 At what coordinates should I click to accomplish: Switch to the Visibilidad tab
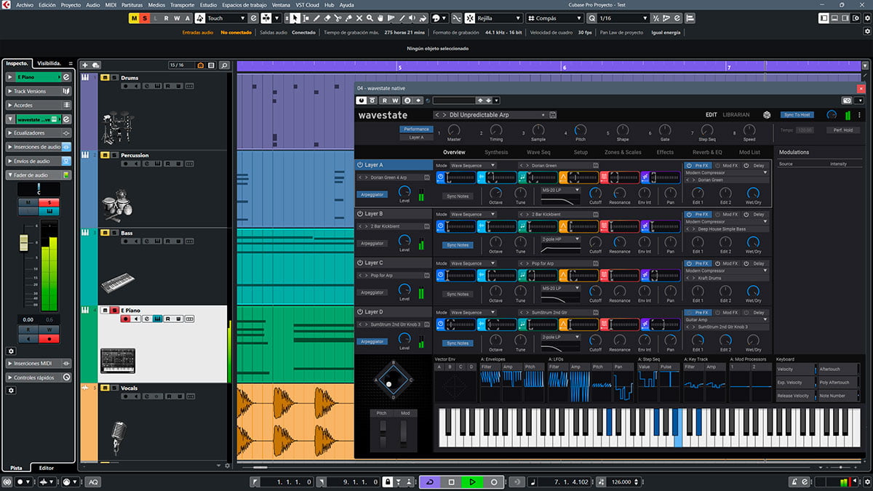tap(50, 63)
